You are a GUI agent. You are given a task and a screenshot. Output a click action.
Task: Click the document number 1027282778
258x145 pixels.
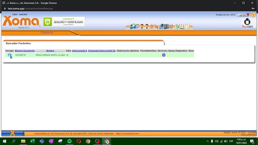click(21, 55)
